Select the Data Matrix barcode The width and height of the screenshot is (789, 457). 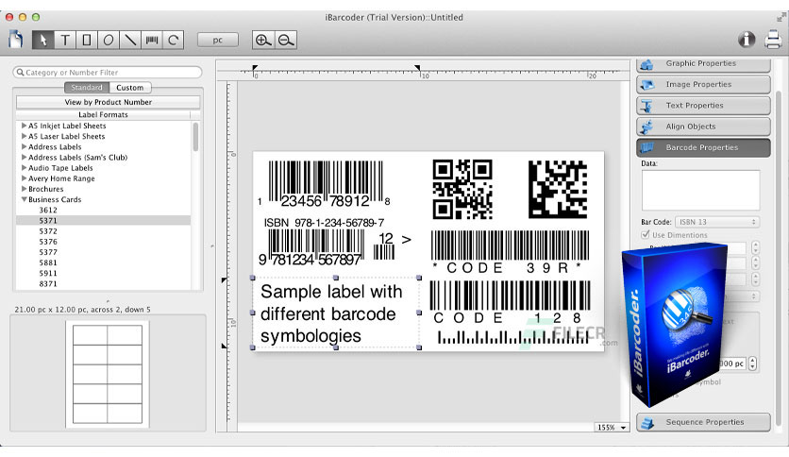[558, 189]
